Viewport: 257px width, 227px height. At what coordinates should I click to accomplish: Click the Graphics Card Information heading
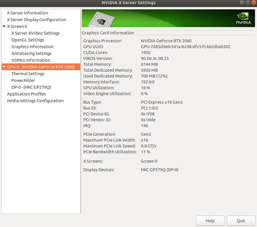tap(108, 33)
